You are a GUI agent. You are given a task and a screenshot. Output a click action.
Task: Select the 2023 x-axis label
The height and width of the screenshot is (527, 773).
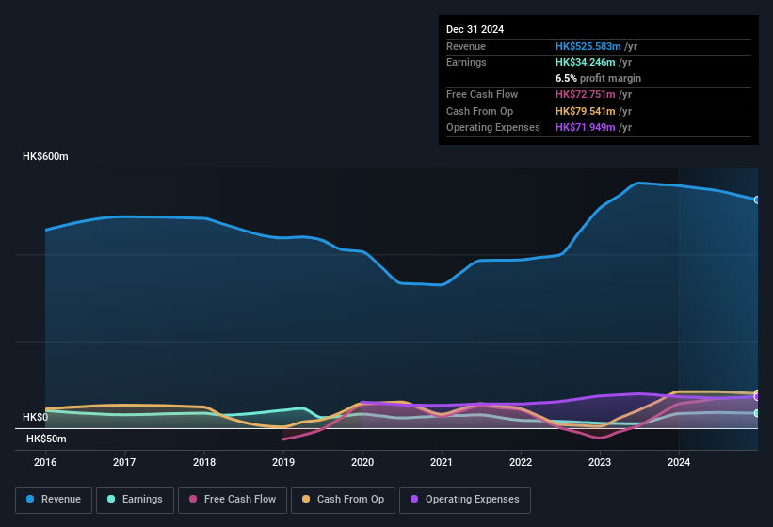tap(600, 462)
